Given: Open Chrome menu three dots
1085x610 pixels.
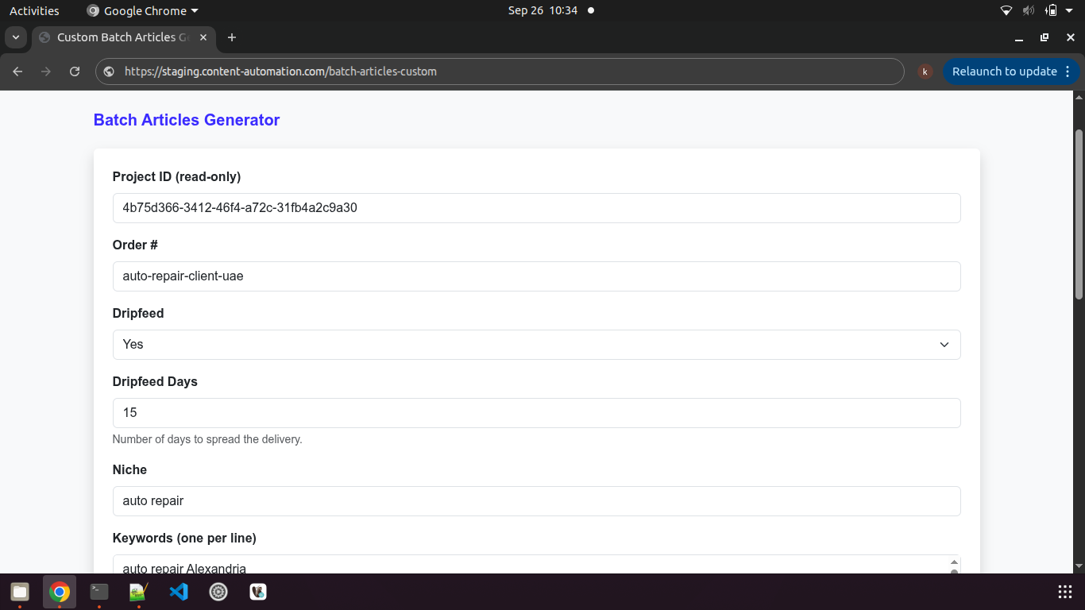Looking at the screenshot, I should [1068, 71].
